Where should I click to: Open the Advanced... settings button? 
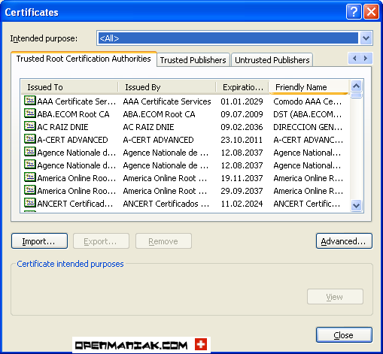(x=344, y=241)
